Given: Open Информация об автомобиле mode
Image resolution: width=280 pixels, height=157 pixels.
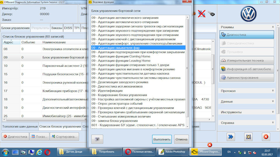Looking at the screenshot, I should [247, 69].
